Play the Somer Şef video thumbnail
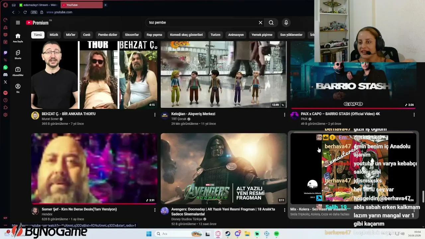Image resolution: width=425 pixels, height=239 pixels. (x=94, y=169)
